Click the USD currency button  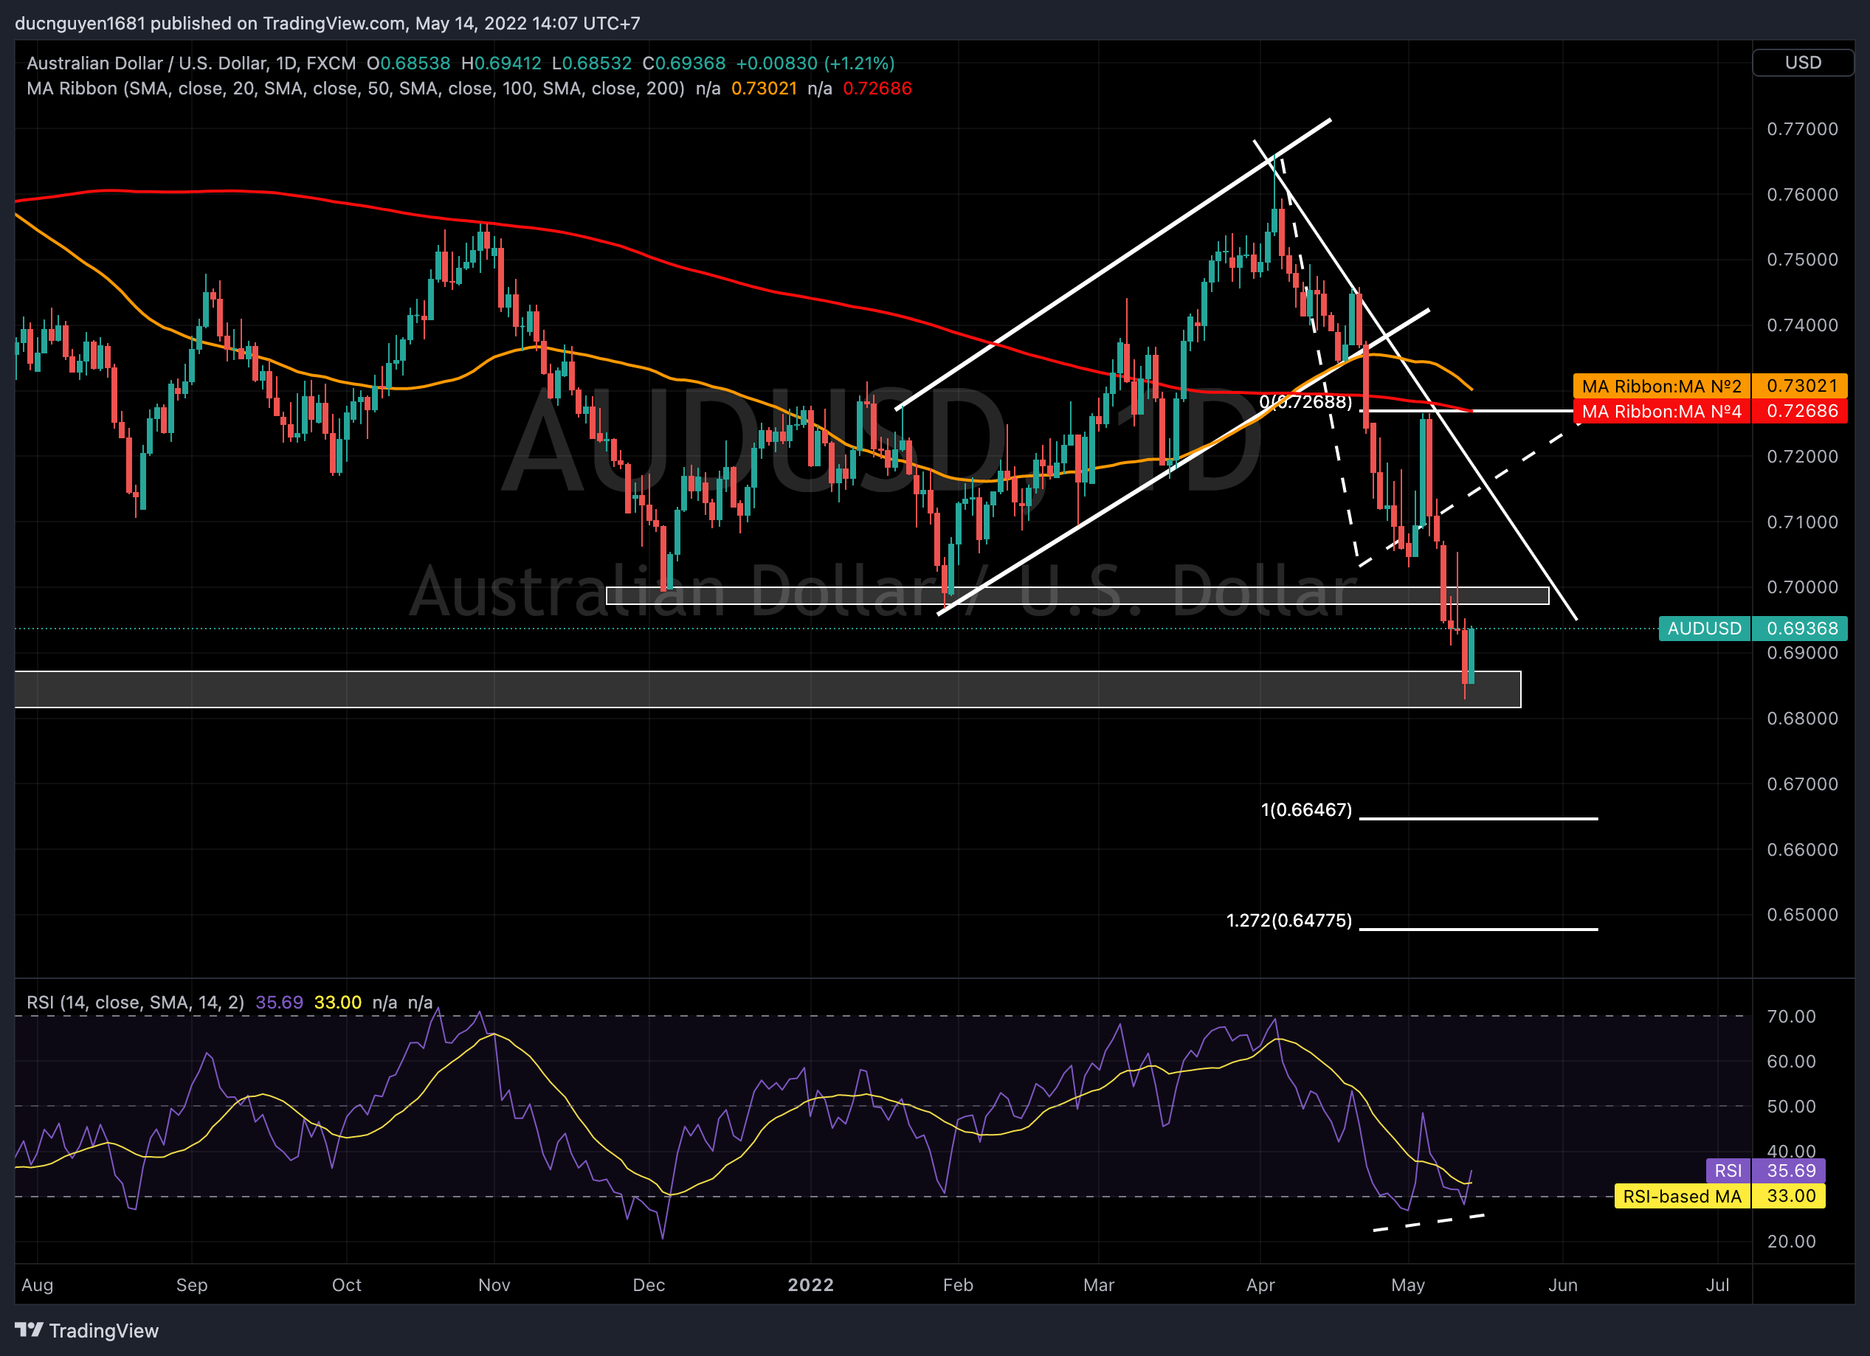[1802, 63]
